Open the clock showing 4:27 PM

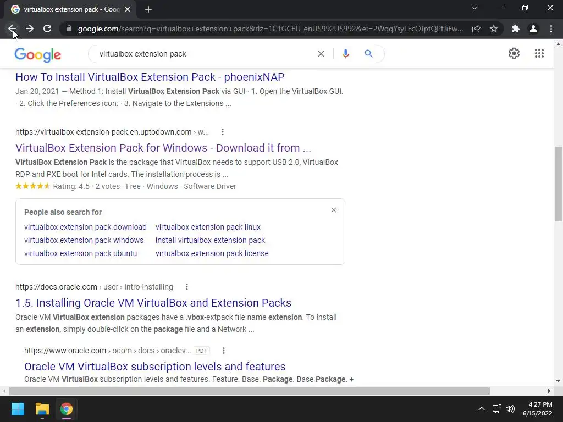coord(537,409)
